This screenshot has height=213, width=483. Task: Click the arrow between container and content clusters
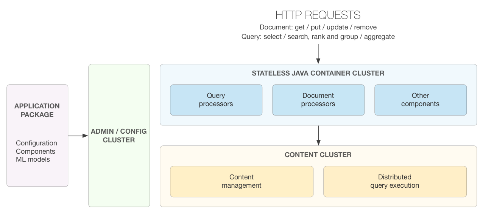click(318, 135)
